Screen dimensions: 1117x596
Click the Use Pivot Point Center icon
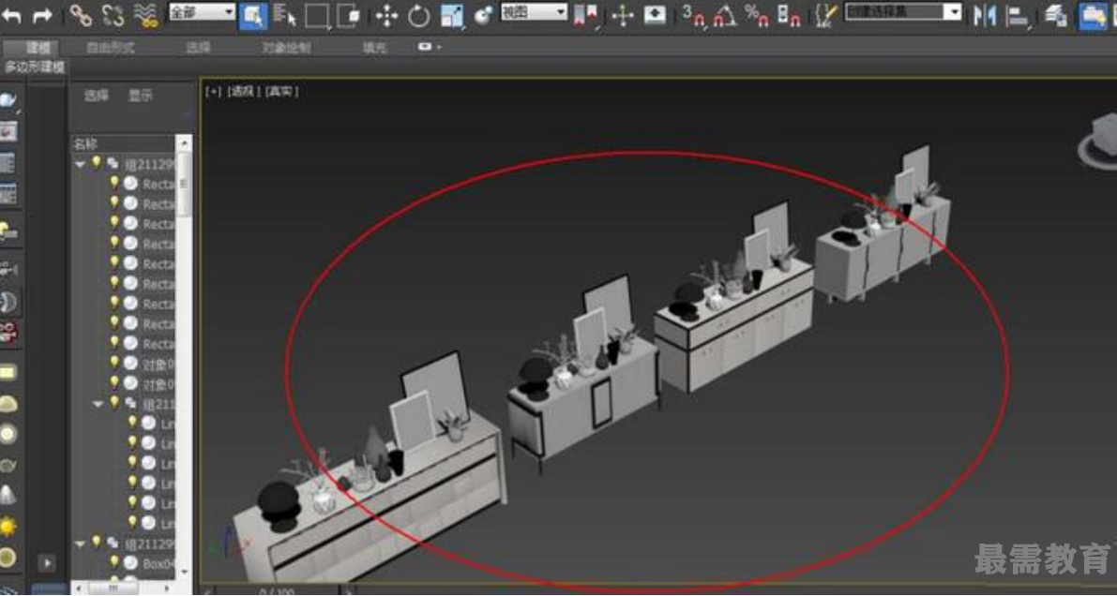click(x=585, y=16)
